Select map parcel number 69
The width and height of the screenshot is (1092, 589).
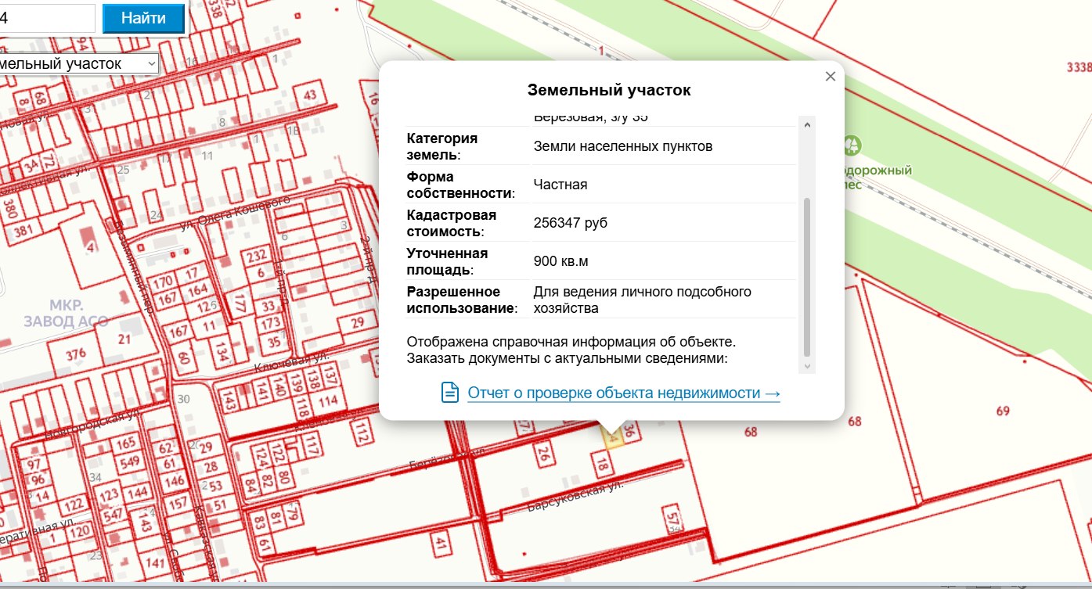[1003, 411]
